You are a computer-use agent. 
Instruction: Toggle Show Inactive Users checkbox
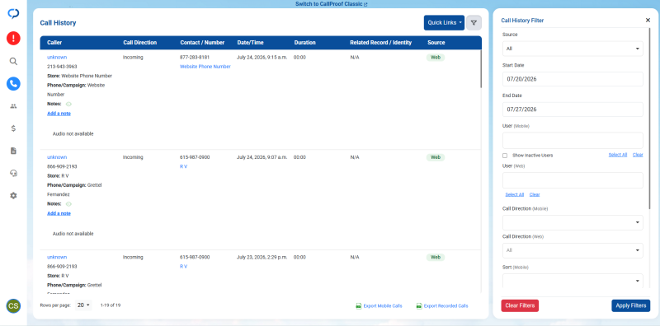505,156
